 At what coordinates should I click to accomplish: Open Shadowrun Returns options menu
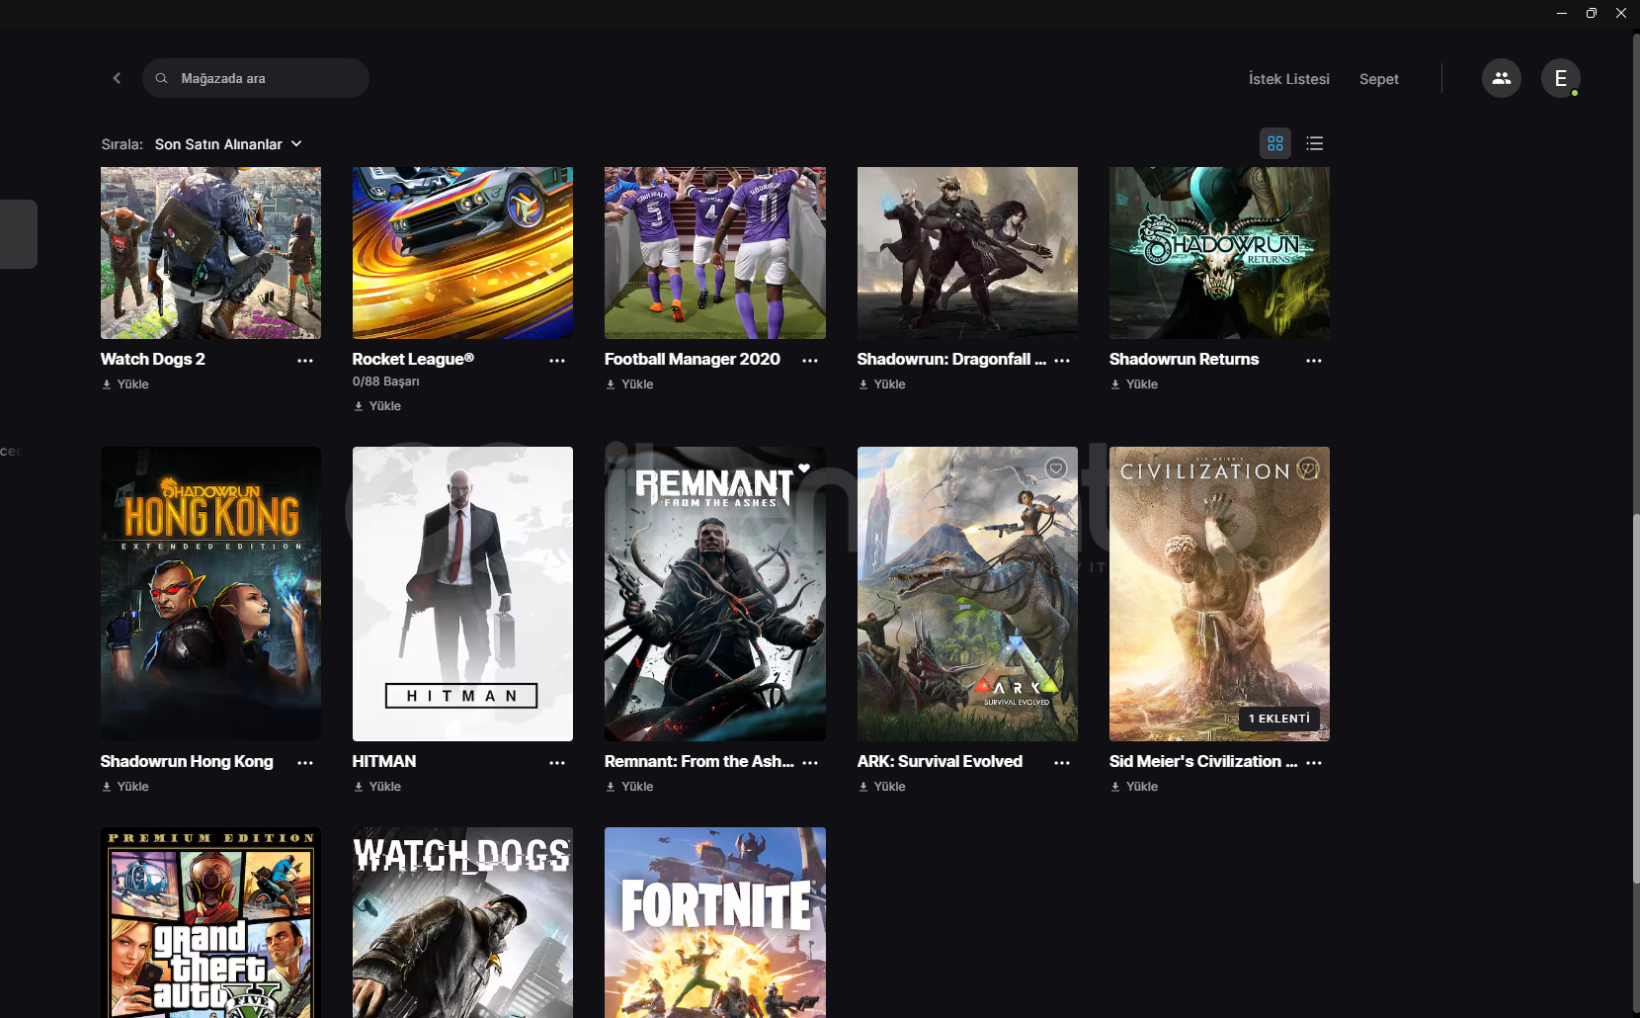(1314, 361)
